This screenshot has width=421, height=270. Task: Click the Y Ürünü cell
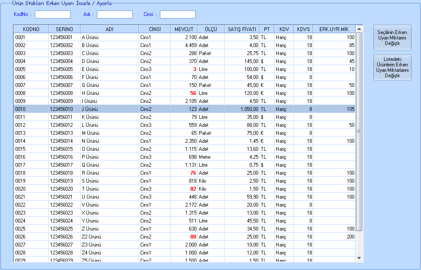(110, 221)
